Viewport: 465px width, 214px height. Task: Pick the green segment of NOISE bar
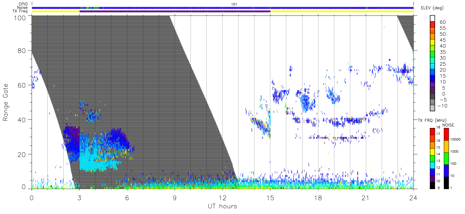[x=446, y=159]
